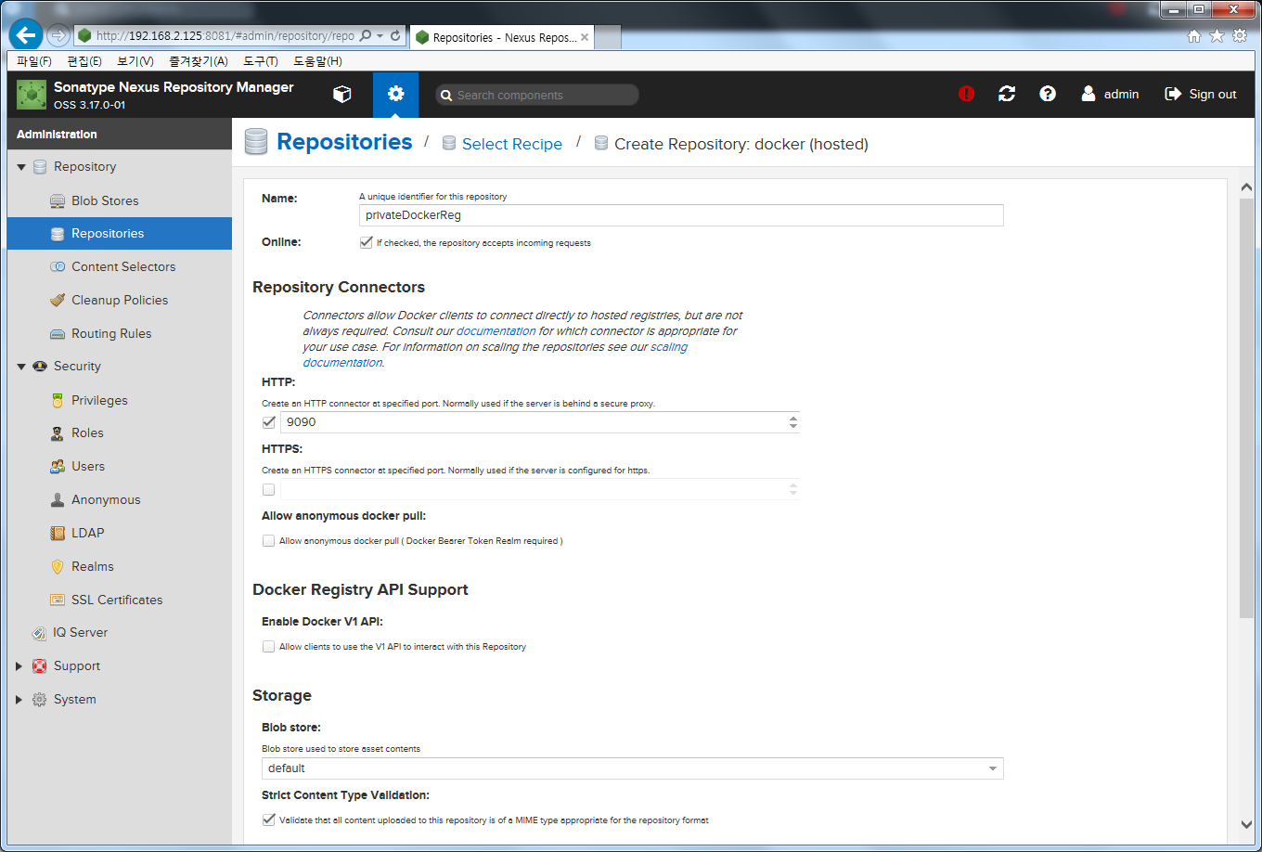The width and height of the screenshot is (1262, 852).
Task: Click the browser home icon
Action: click(x=1194, y=36)
